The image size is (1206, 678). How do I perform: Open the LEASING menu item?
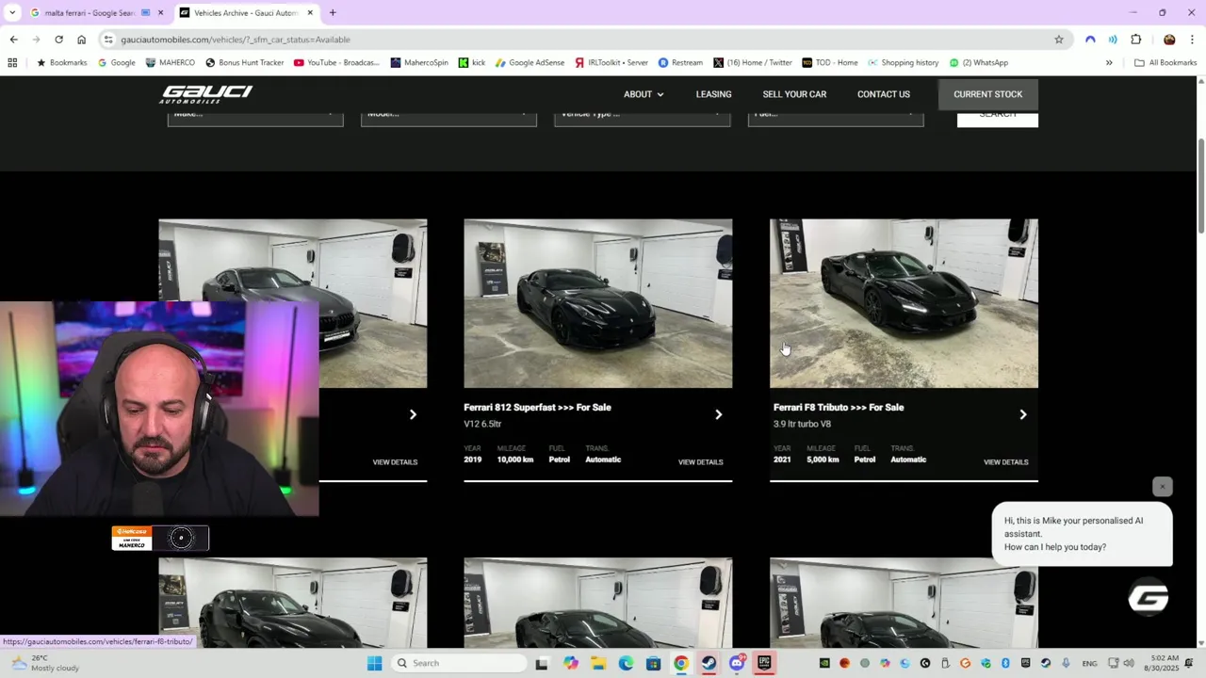click(713, 94)
